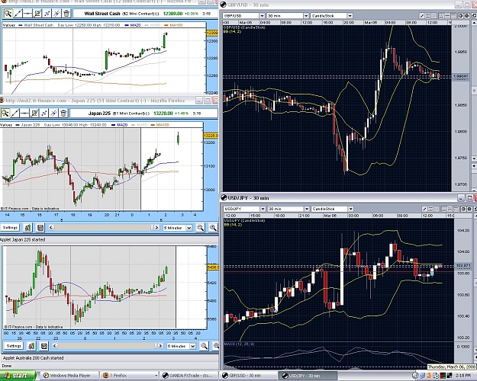Click the Japan 225 horizontal scrollbar track
477x381 pixels.
coord(103,228)
